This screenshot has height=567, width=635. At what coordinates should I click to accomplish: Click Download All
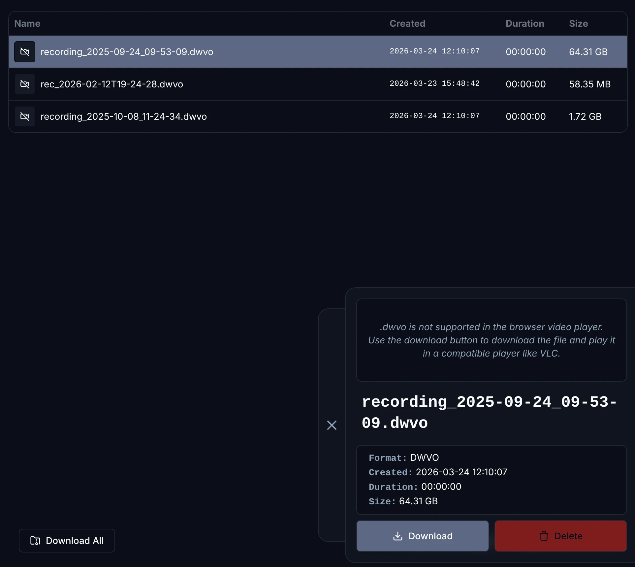click(x=67, y=540)
